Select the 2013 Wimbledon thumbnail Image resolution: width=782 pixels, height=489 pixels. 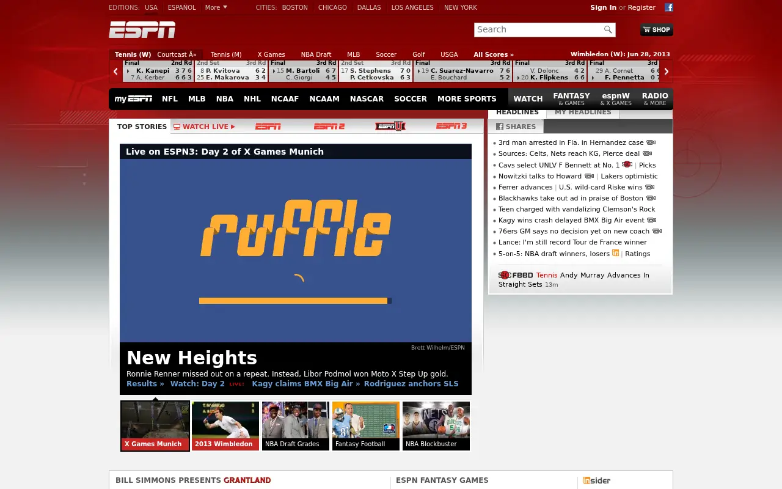225,426
